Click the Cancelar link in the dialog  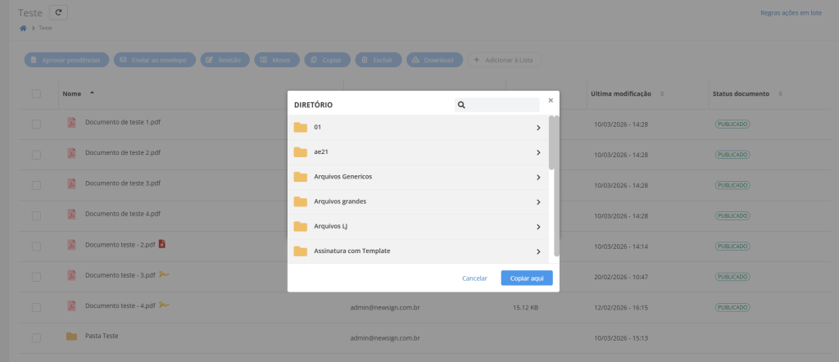(x=474, y=278)
